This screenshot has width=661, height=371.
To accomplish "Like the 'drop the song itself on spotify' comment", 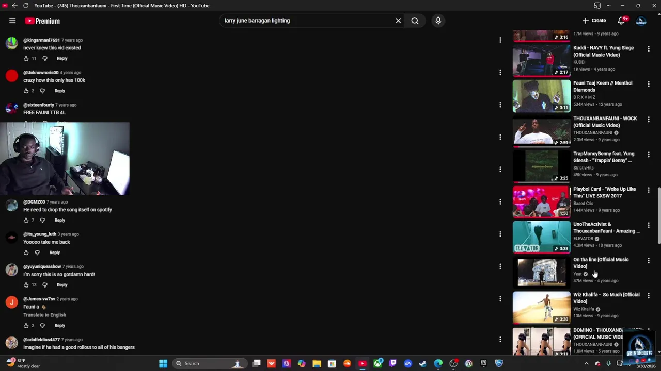I will [26, 220].
